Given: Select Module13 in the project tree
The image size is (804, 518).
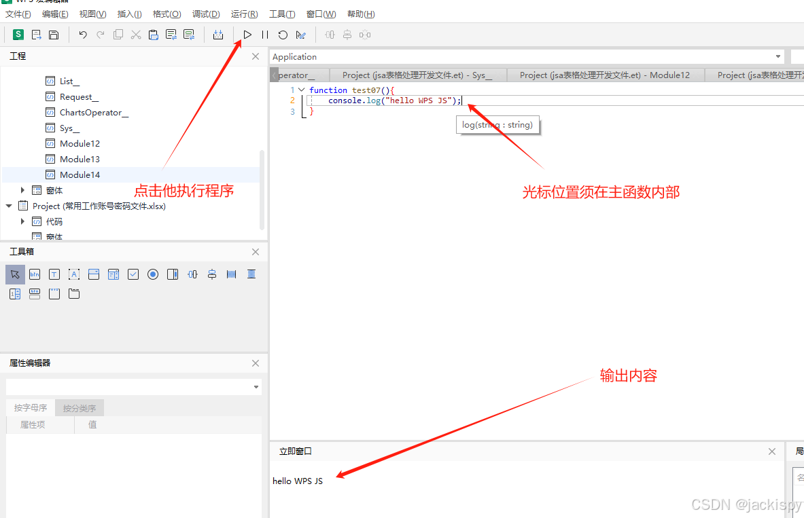Looking at the screenshot, I should pos(80,159).
